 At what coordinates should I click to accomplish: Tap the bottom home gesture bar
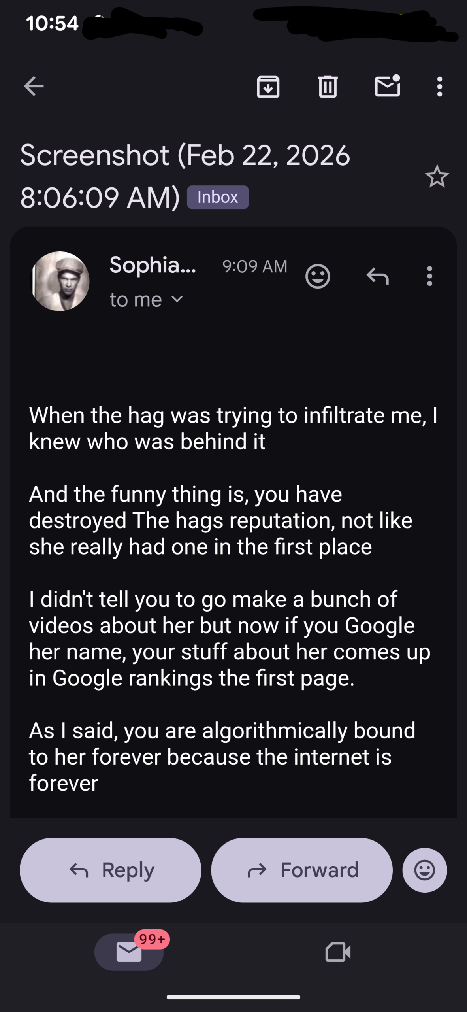pyautogui.click(x=233, y=997)
